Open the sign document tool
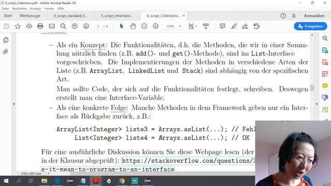Image resolution: width=331 pixels, height=186 pixels. (x=245, y=26)
